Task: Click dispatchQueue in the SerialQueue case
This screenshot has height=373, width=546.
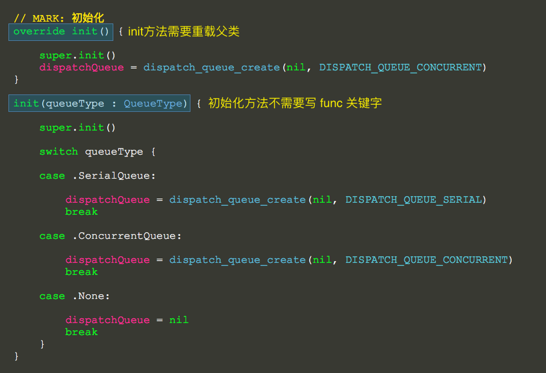Action: [108, 200]
